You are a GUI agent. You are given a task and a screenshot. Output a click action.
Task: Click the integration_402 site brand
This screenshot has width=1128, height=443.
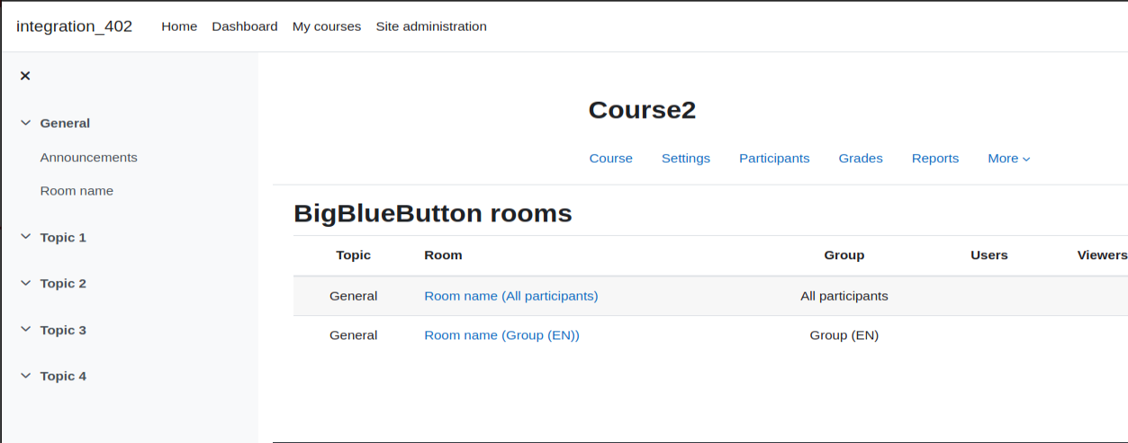[74, 27]
